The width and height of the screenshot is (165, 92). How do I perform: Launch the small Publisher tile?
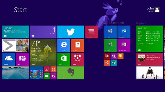click(113, 63)
